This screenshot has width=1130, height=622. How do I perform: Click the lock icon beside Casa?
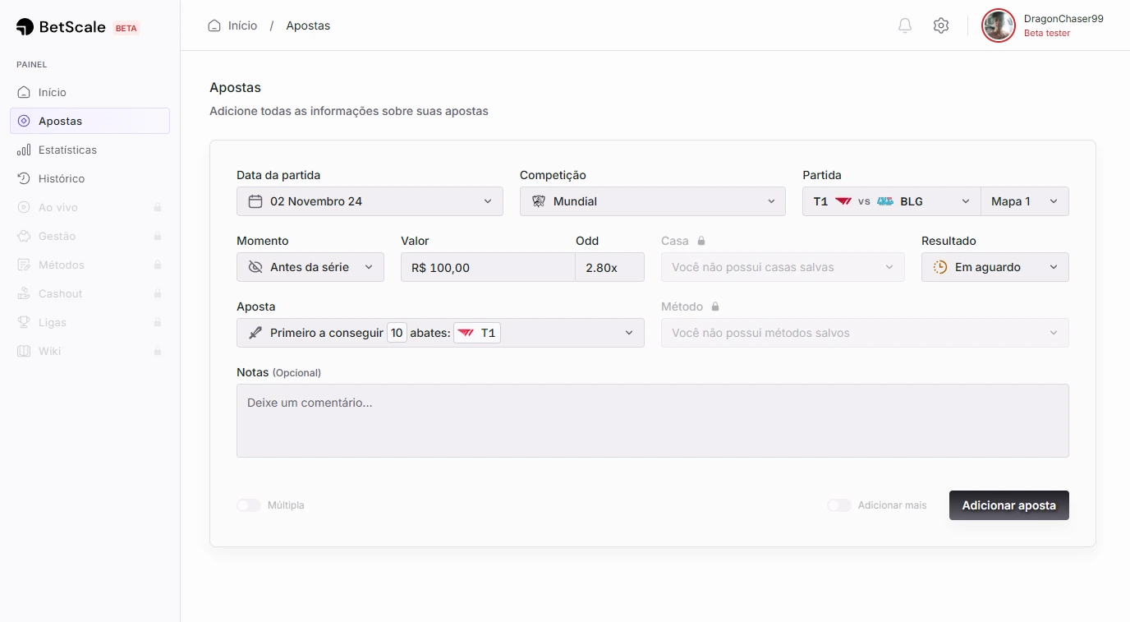coord(701,241)
